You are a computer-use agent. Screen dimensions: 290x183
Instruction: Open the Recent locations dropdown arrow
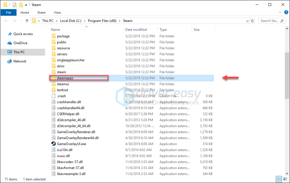(21, 21)
